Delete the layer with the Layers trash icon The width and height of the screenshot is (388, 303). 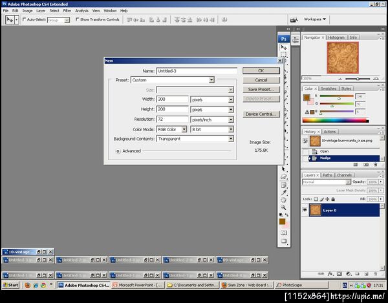(x=375, y=274)
